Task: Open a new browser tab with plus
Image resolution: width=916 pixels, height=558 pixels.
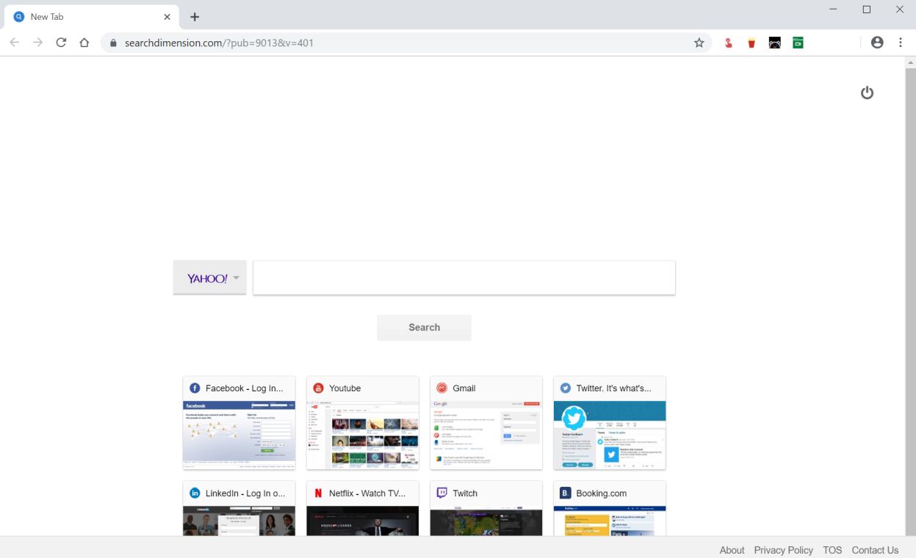Action: [195, 17]
